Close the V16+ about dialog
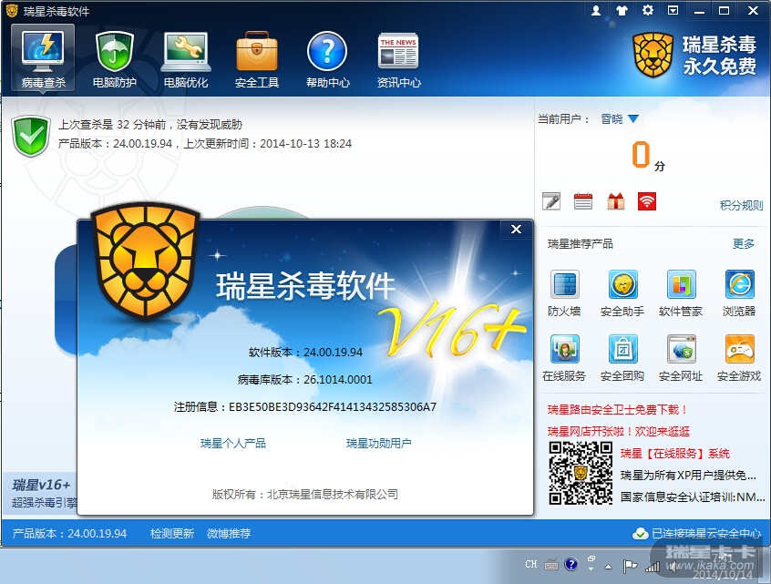This screenshot has height=584, width=771. pyautogui.click(x=516, y=229)
